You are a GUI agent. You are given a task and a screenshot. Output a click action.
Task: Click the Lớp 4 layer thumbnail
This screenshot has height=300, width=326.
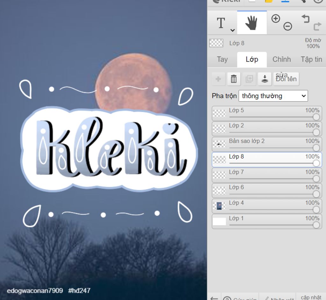click(x=219, y=206)
